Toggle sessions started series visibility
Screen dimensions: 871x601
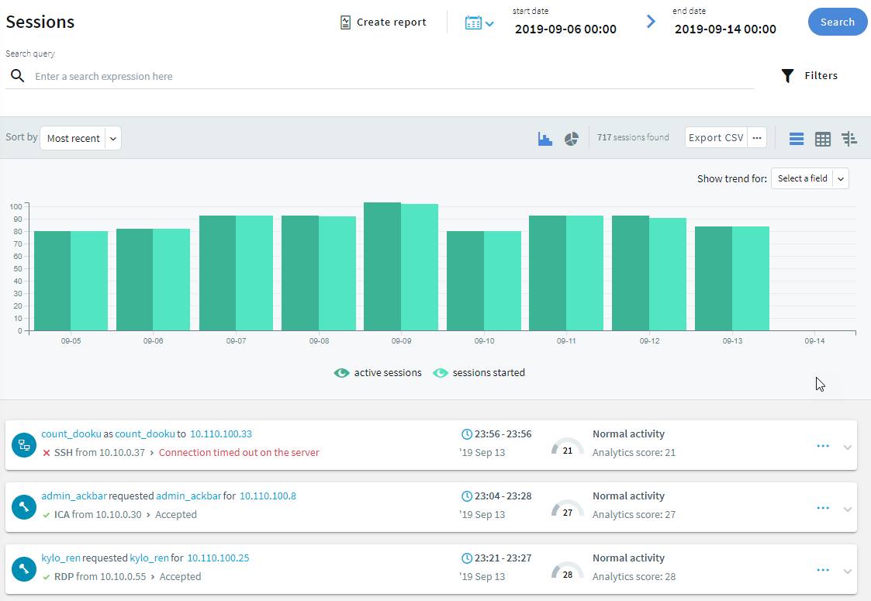click(441, 373)
